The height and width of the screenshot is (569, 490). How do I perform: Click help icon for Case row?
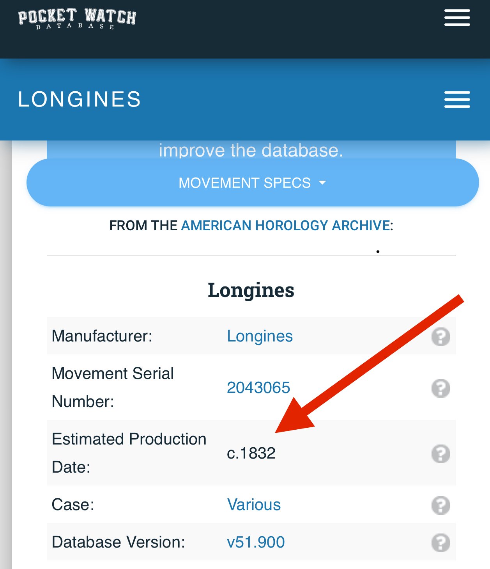440,505
